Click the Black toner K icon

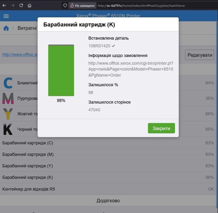[8, 129]
